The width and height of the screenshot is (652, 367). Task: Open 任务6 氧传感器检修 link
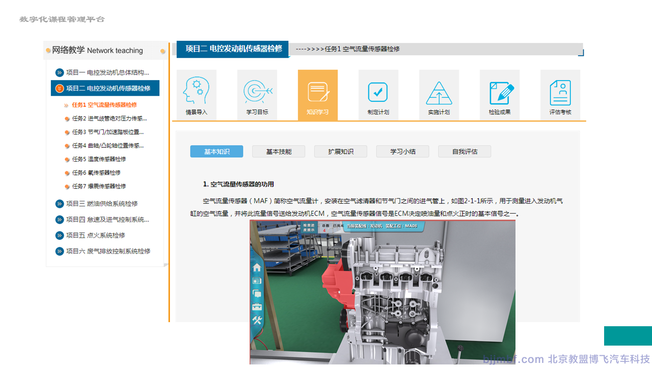[x=96, y=173]
